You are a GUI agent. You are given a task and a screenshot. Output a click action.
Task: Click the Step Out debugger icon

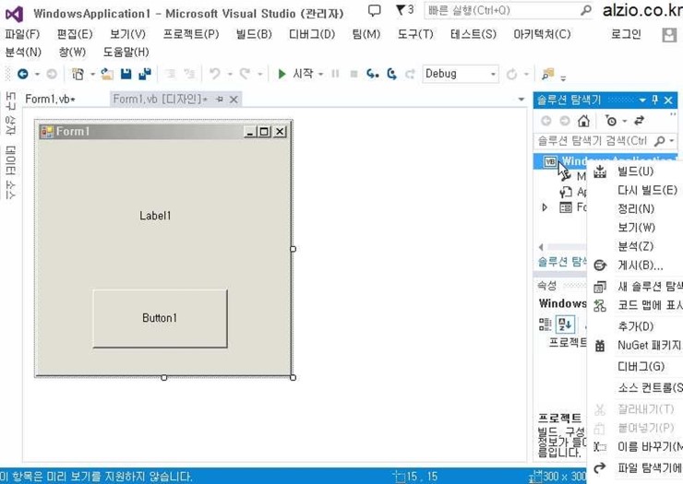(410, 74)
